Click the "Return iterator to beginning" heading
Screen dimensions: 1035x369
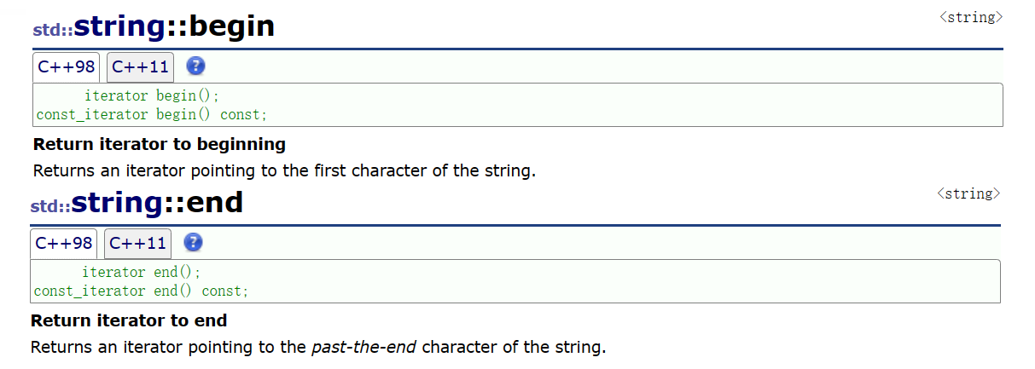click(160, 144)
